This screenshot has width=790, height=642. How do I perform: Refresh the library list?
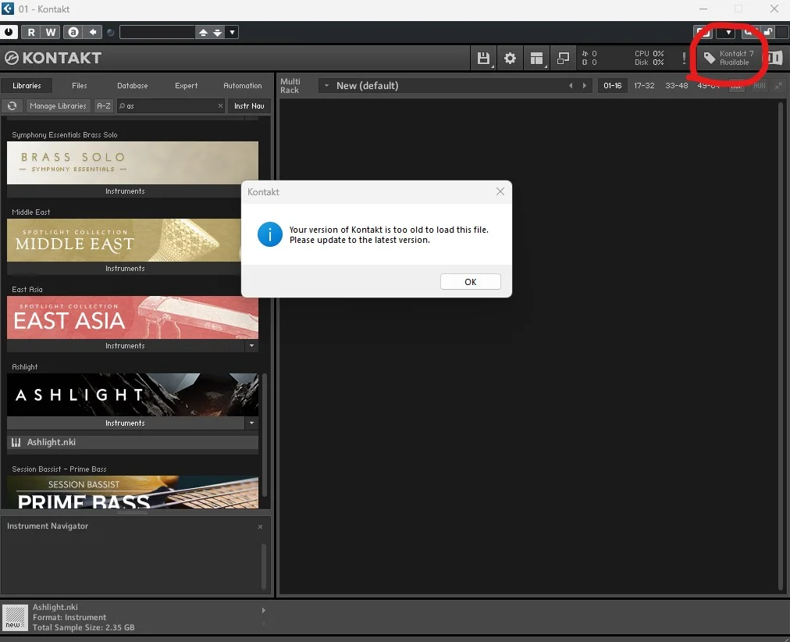coord(12,105)
